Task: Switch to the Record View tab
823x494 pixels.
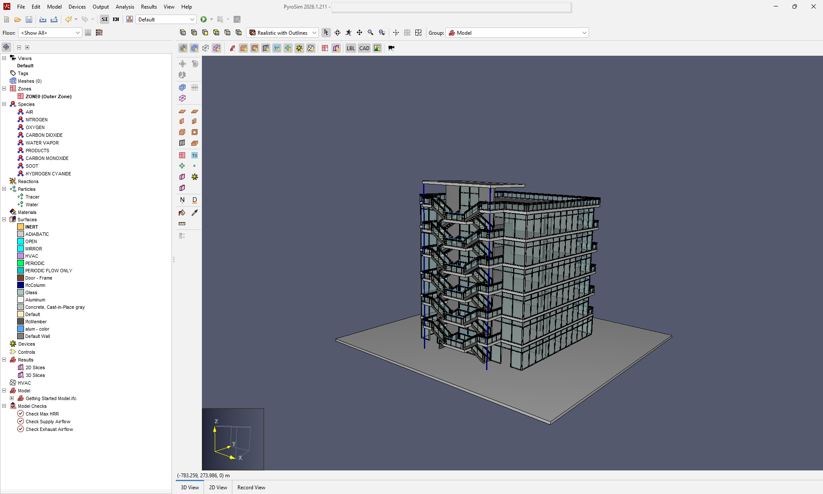Action: (251, 487)
